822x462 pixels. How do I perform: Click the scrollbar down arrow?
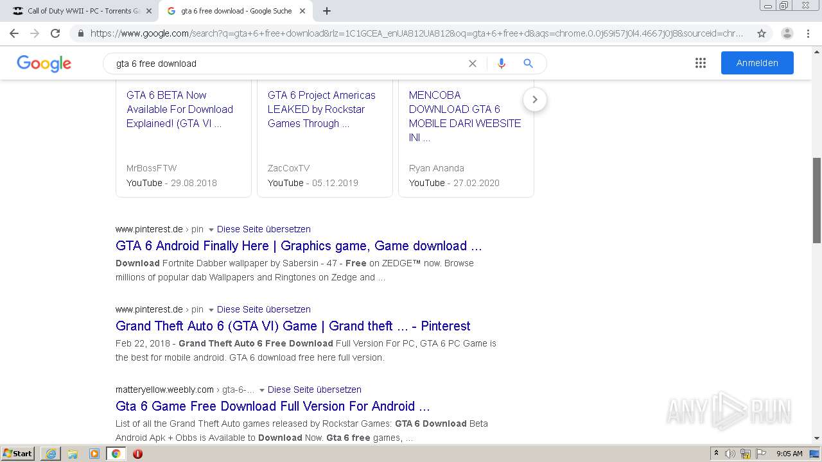point(817,438)
